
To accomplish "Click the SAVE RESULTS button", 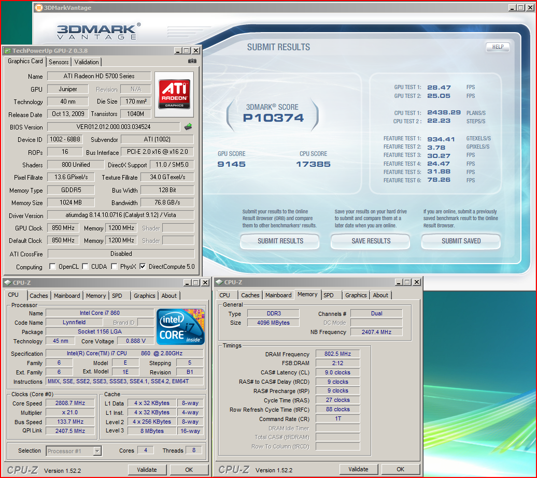I will coord(371,241).
